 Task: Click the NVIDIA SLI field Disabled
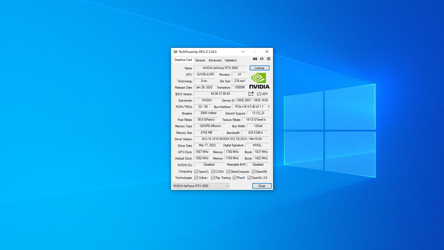pos(209,165)
